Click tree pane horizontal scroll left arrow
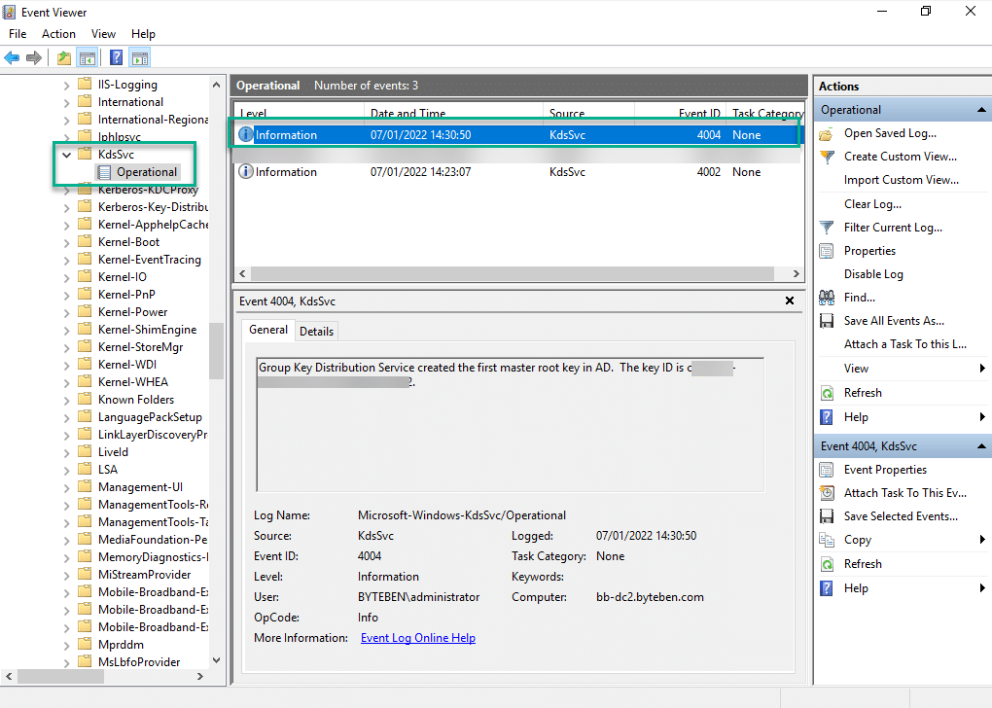The width and height of the screenshot is (992, 708). [9, 676]
